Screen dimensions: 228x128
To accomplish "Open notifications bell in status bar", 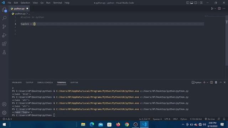I will (x=224, y=119).
